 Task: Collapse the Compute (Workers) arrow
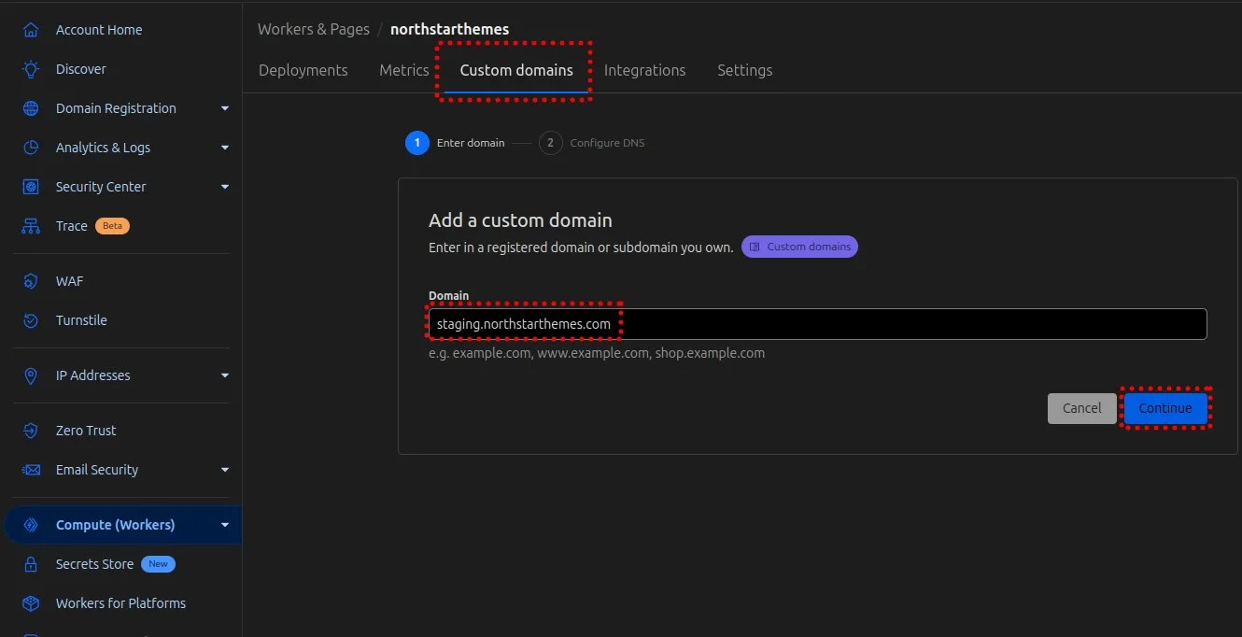point(225,525)
